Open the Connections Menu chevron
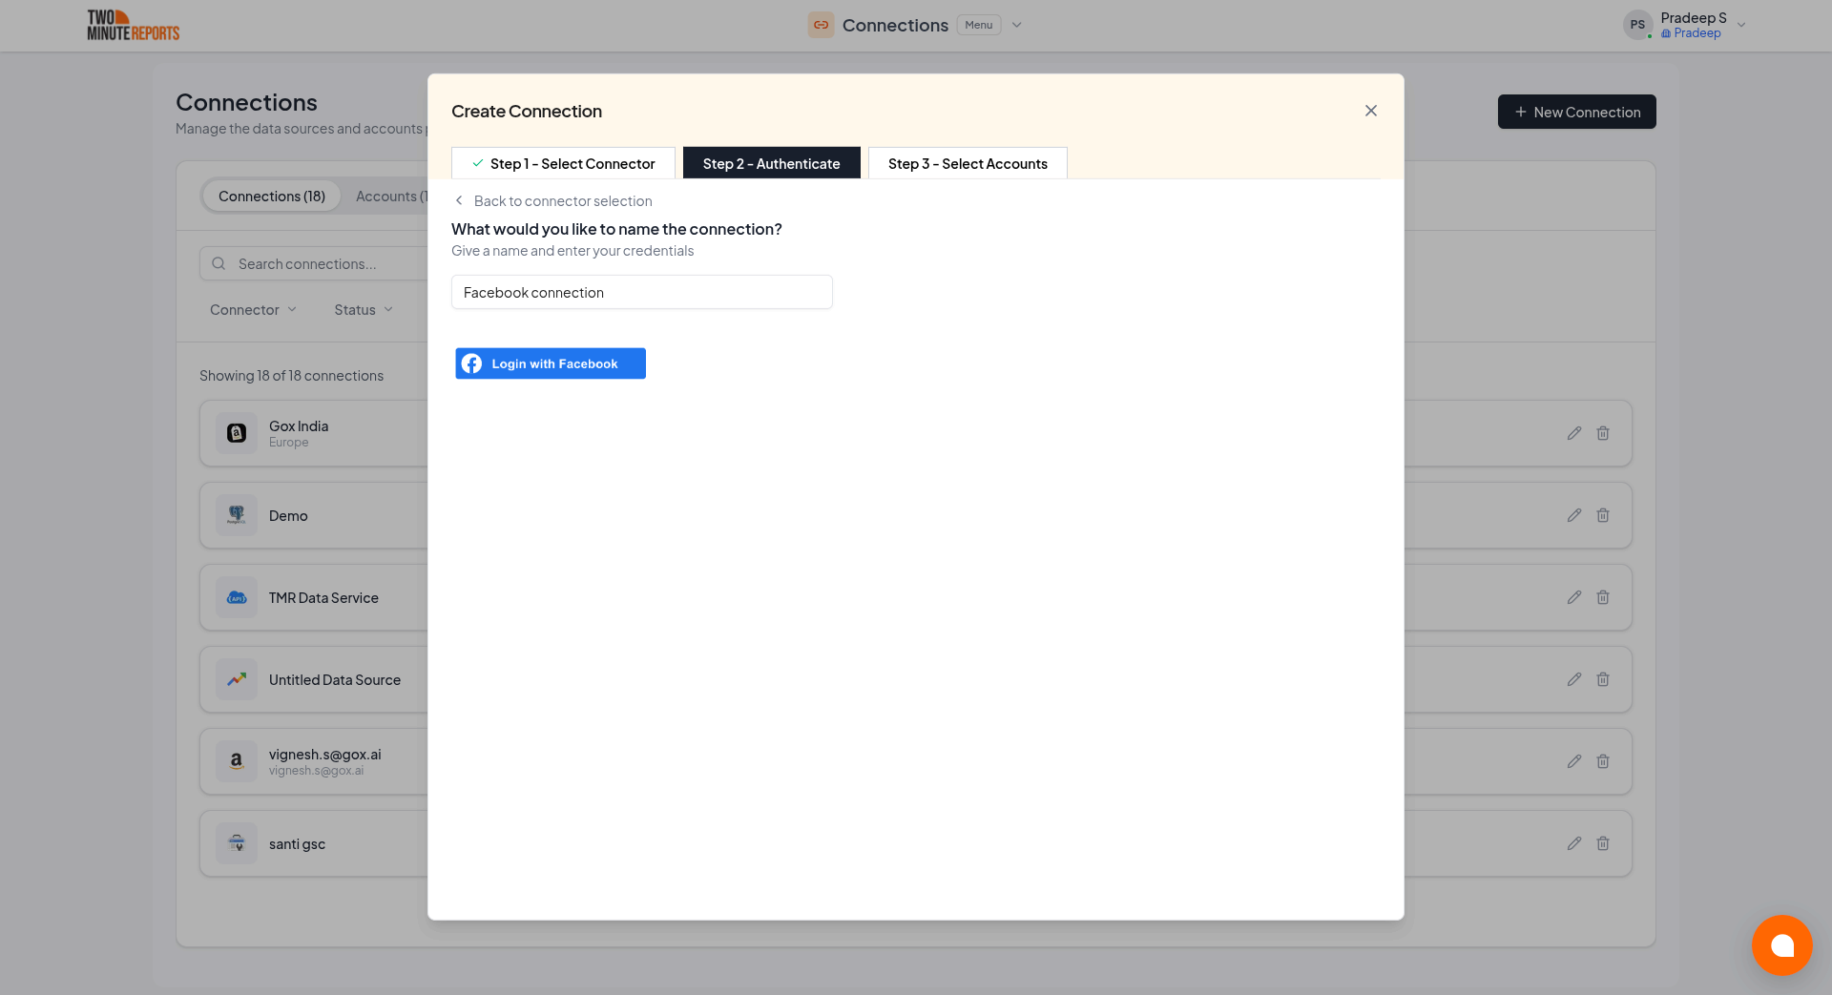 1016,25
